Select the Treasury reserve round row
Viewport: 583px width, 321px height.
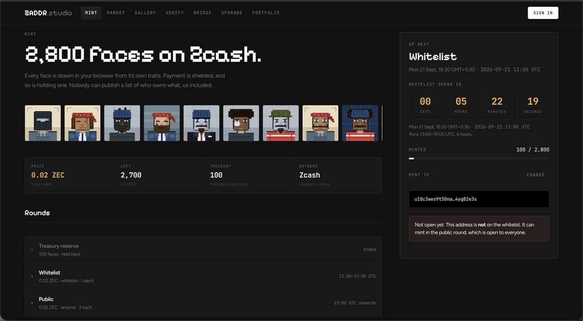coord(204,250)
